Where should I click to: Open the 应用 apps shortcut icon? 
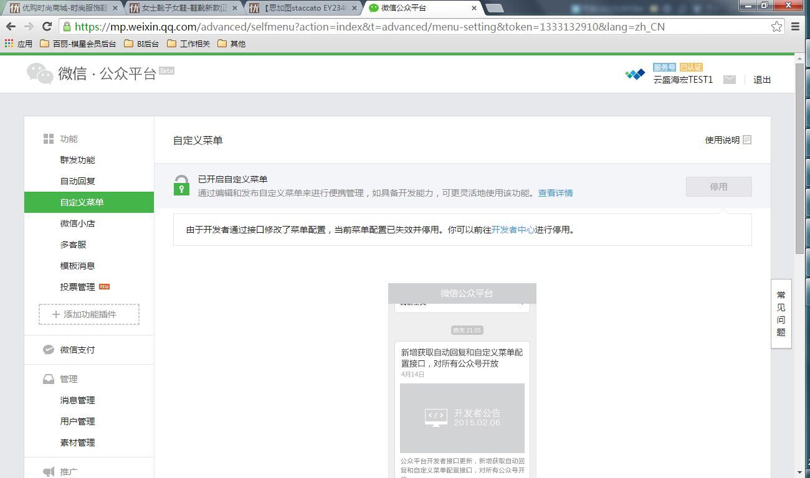pyautogui.click(x=9, y=44)
